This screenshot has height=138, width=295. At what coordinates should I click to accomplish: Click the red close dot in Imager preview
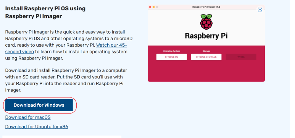click(x=150, y=7)
